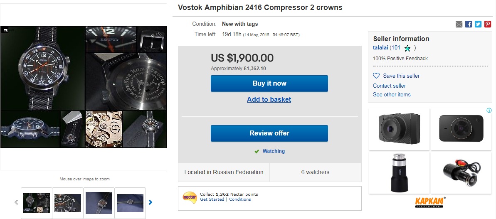Click the heart Save this seller icon

[x=376, y=76]
